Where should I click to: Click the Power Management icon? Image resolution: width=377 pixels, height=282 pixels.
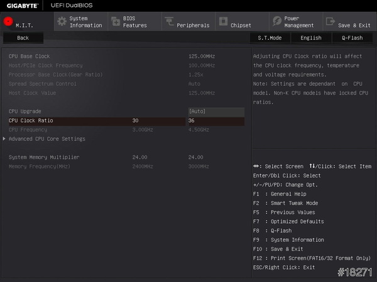(276, 22)
